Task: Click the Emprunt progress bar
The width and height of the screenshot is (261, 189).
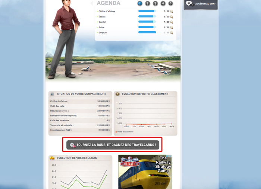Action: tap(147, 32)
